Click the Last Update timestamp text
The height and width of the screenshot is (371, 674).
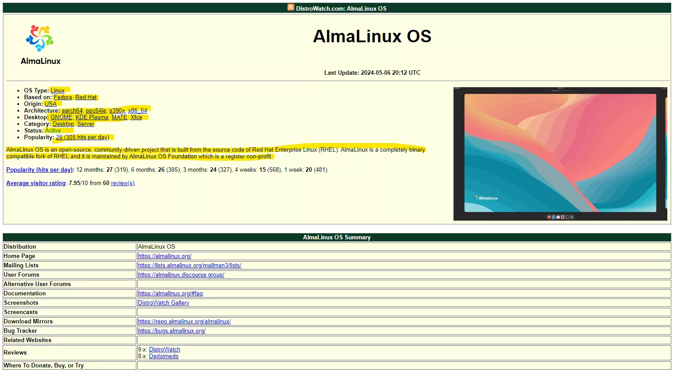click(372, 73)
